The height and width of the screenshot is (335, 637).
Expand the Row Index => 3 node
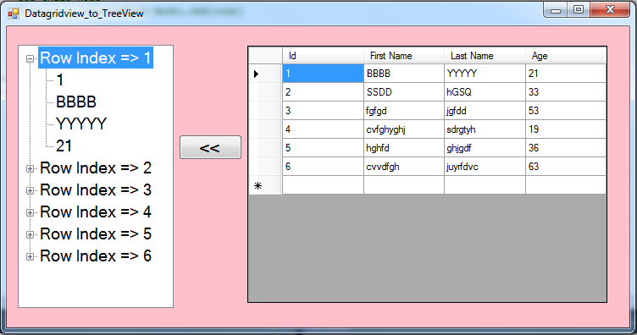(30, 190)
